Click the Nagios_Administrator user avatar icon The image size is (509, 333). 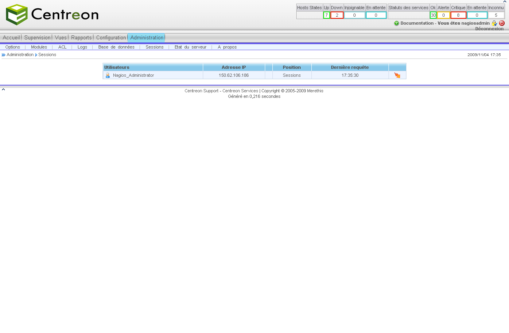coord(108,75)
